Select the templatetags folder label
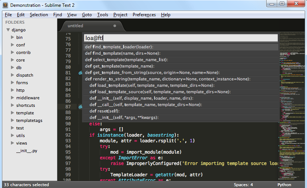The height and width of the screenshot is (188, 307). coord(29,120)
